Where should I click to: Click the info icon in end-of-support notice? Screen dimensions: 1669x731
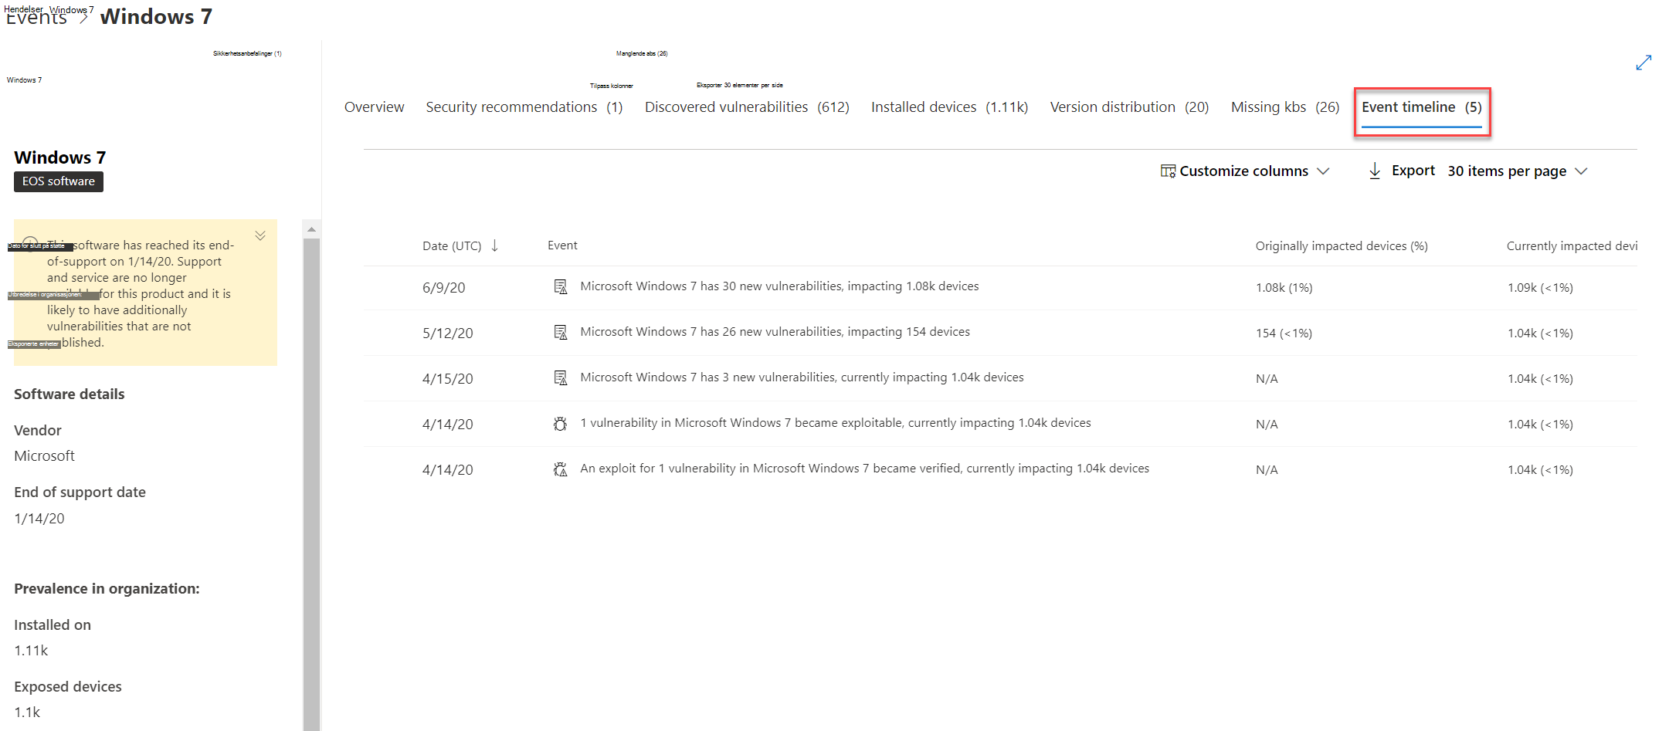click(30, 244)
